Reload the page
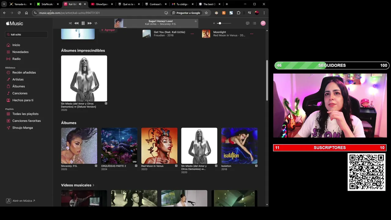Image resolution: width=391 pixels, height=220 pixels. pyautogui.click(x=19, y=13)
